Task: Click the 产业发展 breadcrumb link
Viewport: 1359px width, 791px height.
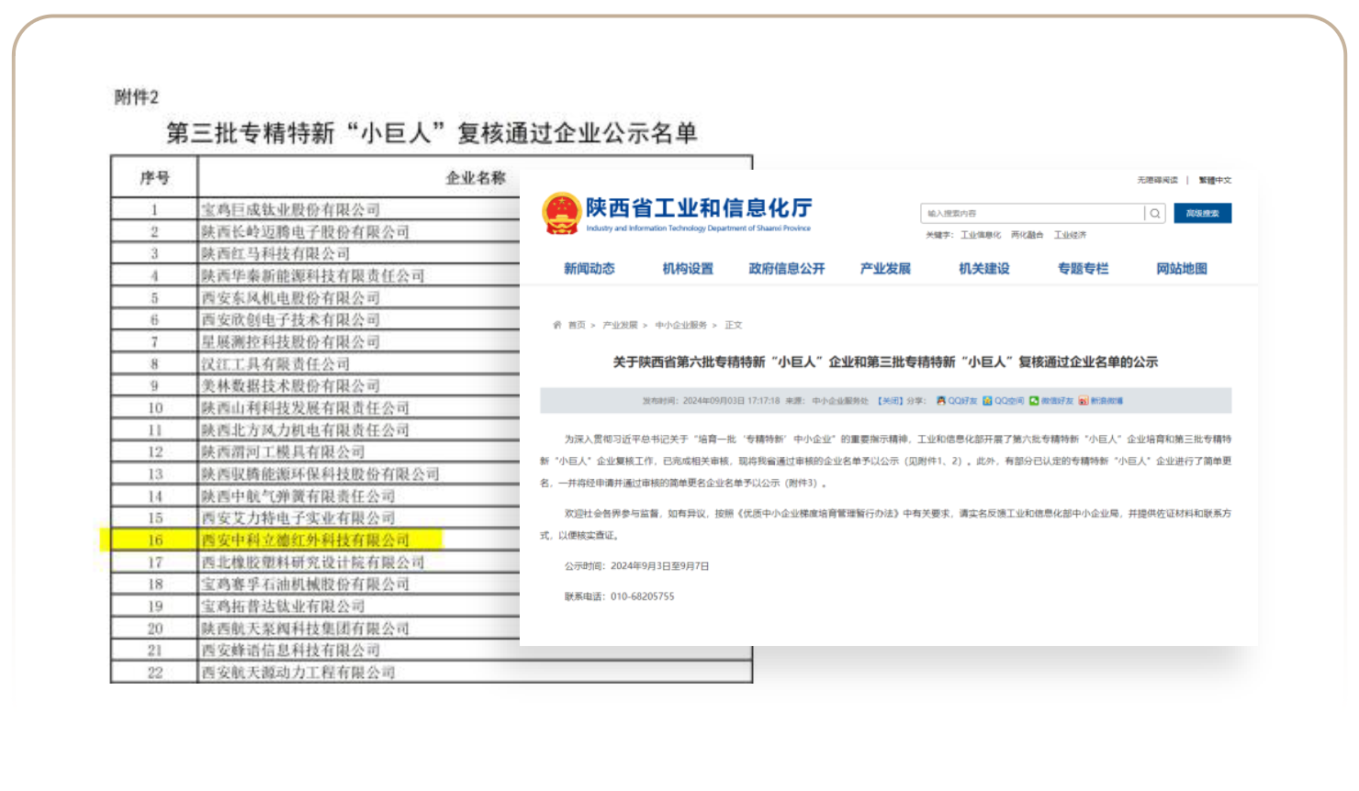Action: [620, 325]
